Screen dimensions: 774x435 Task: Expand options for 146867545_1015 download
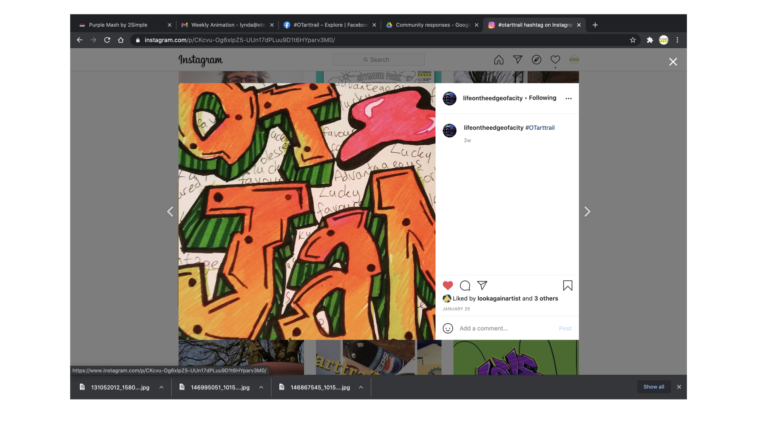[361, 387]
